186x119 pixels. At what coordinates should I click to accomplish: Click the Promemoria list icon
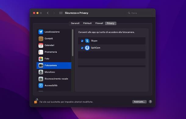(x=41, y=52)
